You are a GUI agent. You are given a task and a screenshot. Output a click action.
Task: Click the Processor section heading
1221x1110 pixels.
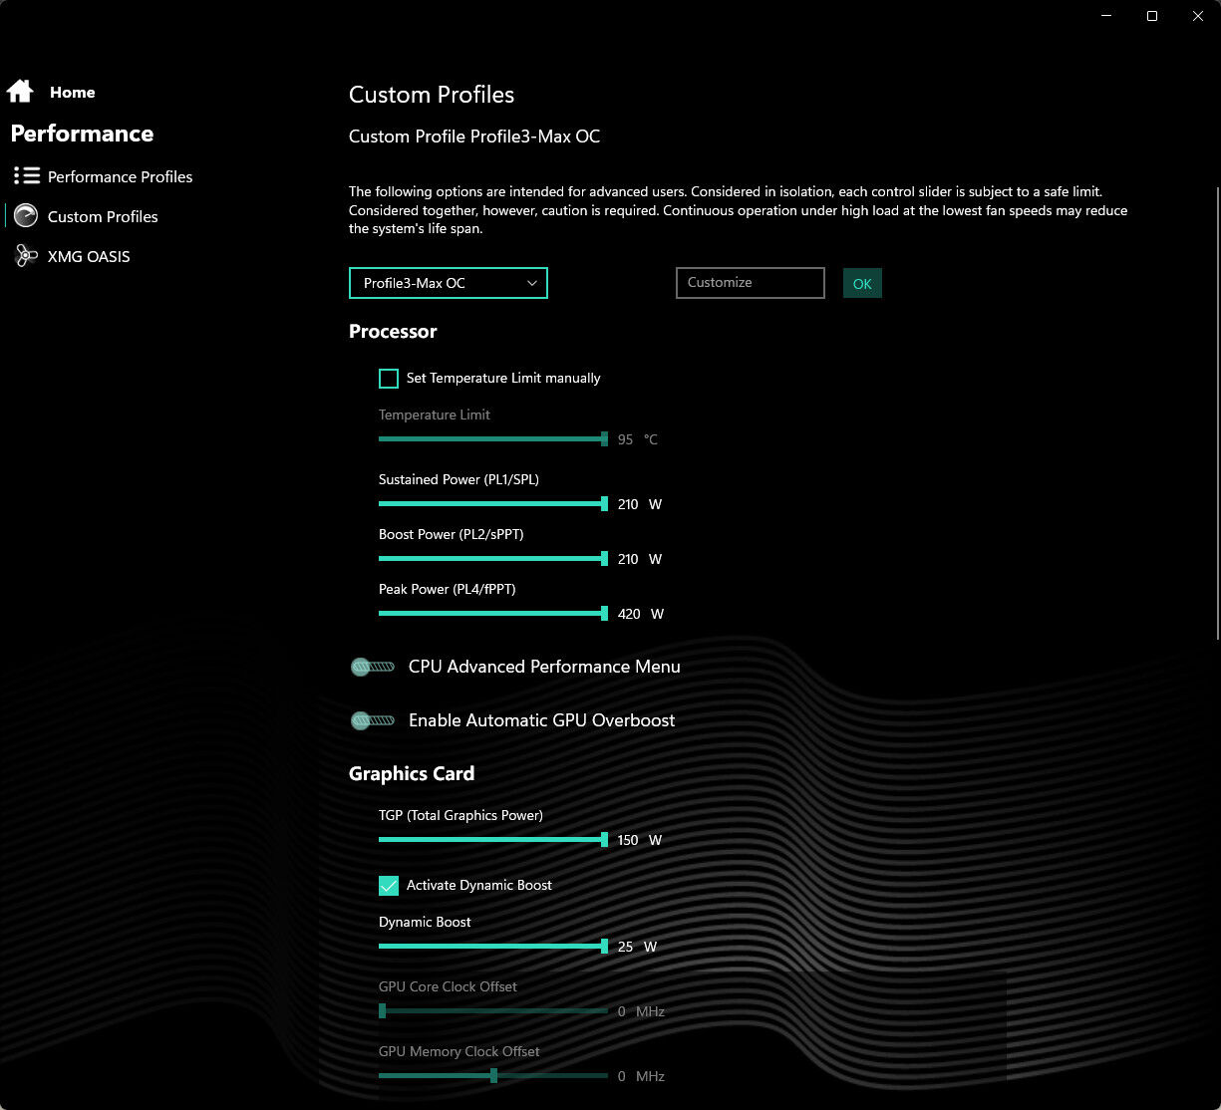[x=393, y=332]
